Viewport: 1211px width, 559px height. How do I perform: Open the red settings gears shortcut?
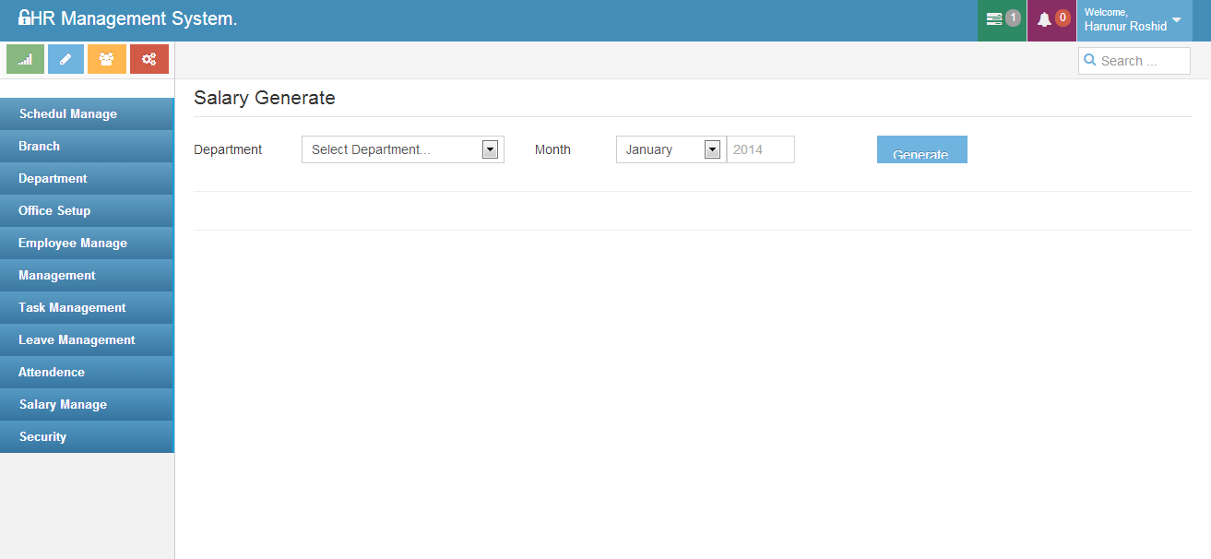(x=148, y=59)
